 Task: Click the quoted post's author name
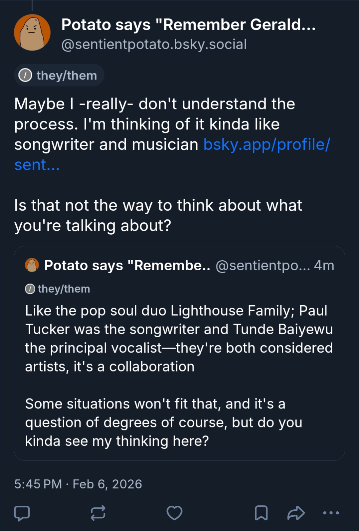pyautogui.click(x=127, y=266)
